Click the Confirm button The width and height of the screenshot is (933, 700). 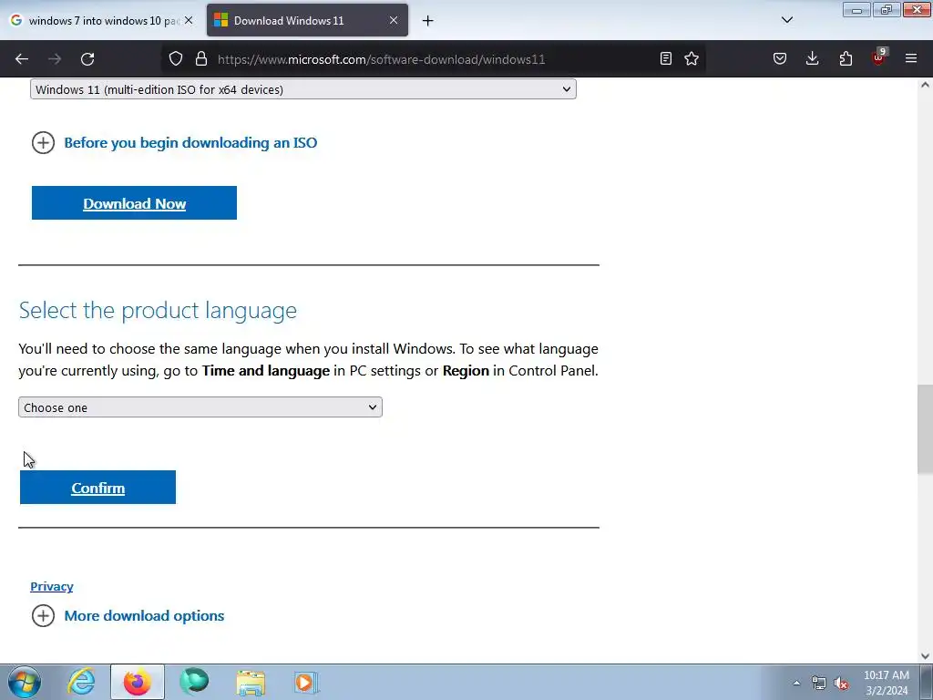point(97,488)
